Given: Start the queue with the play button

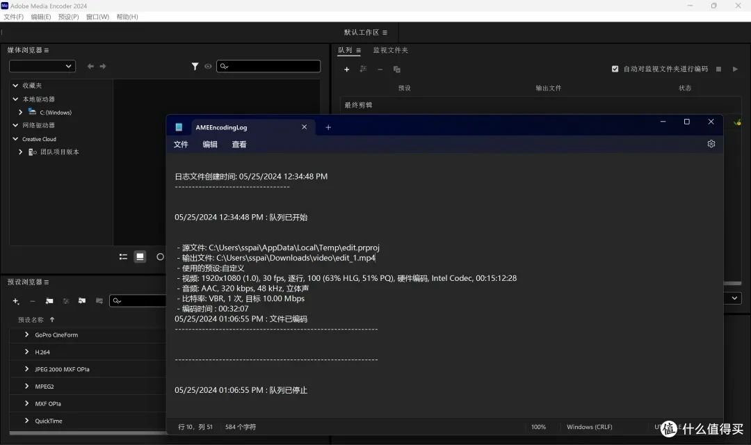Looking at the screenshot, I should [735, 69].
